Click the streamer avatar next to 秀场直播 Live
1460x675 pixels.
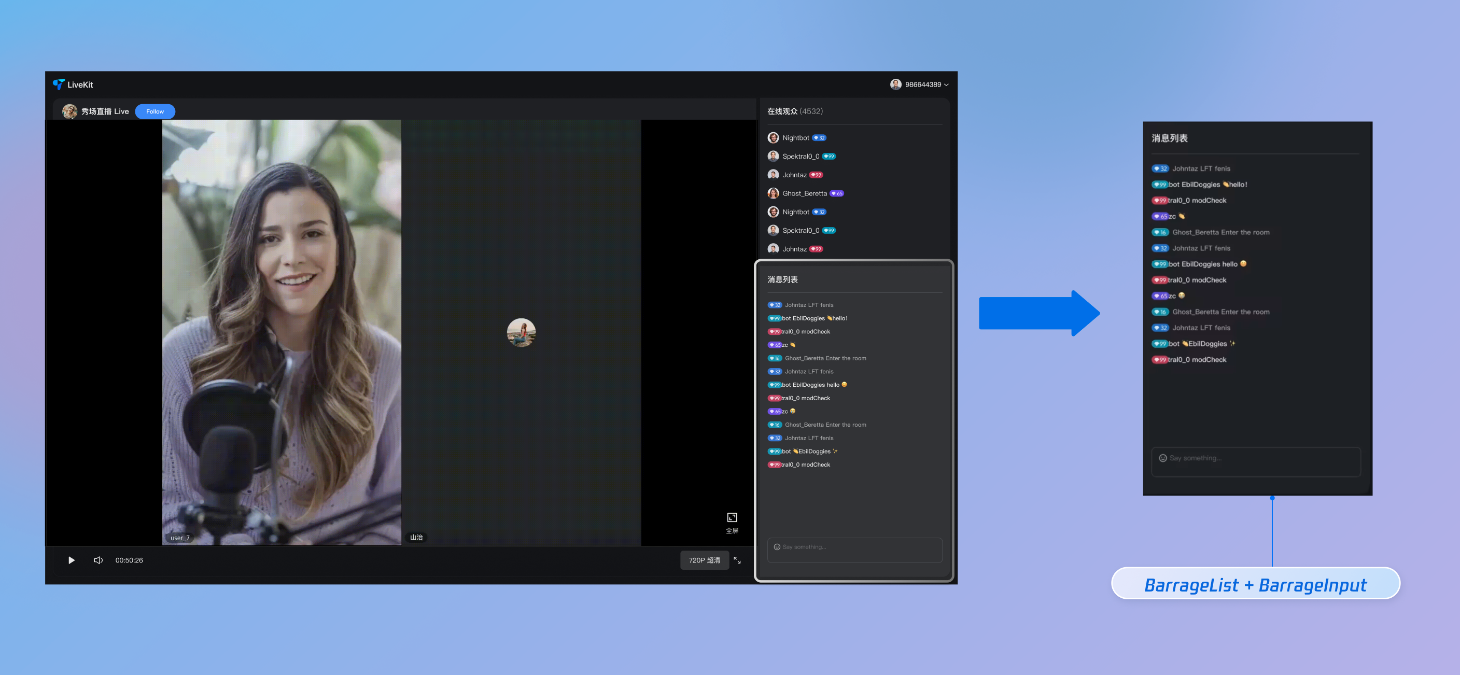point(69,111)
